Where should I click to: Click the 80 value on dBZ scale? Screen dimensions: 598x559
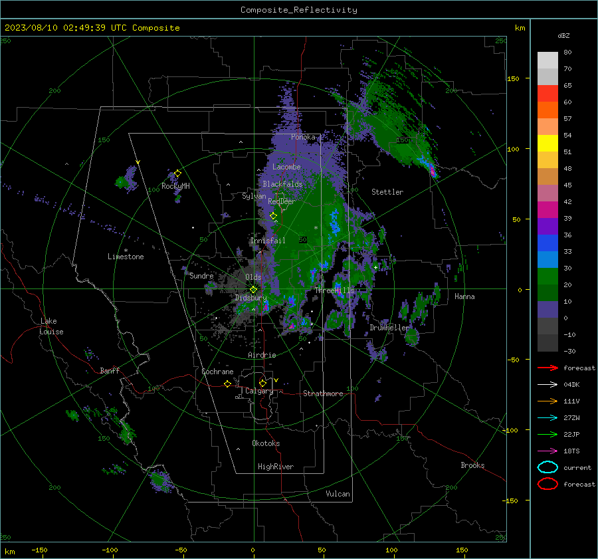point(567,53)
